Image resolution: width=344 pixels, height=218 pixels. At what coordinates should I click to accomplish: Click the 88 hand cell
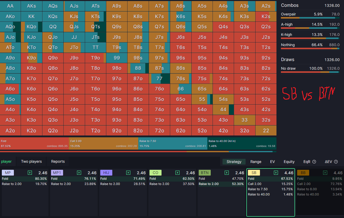pos(138,68)
